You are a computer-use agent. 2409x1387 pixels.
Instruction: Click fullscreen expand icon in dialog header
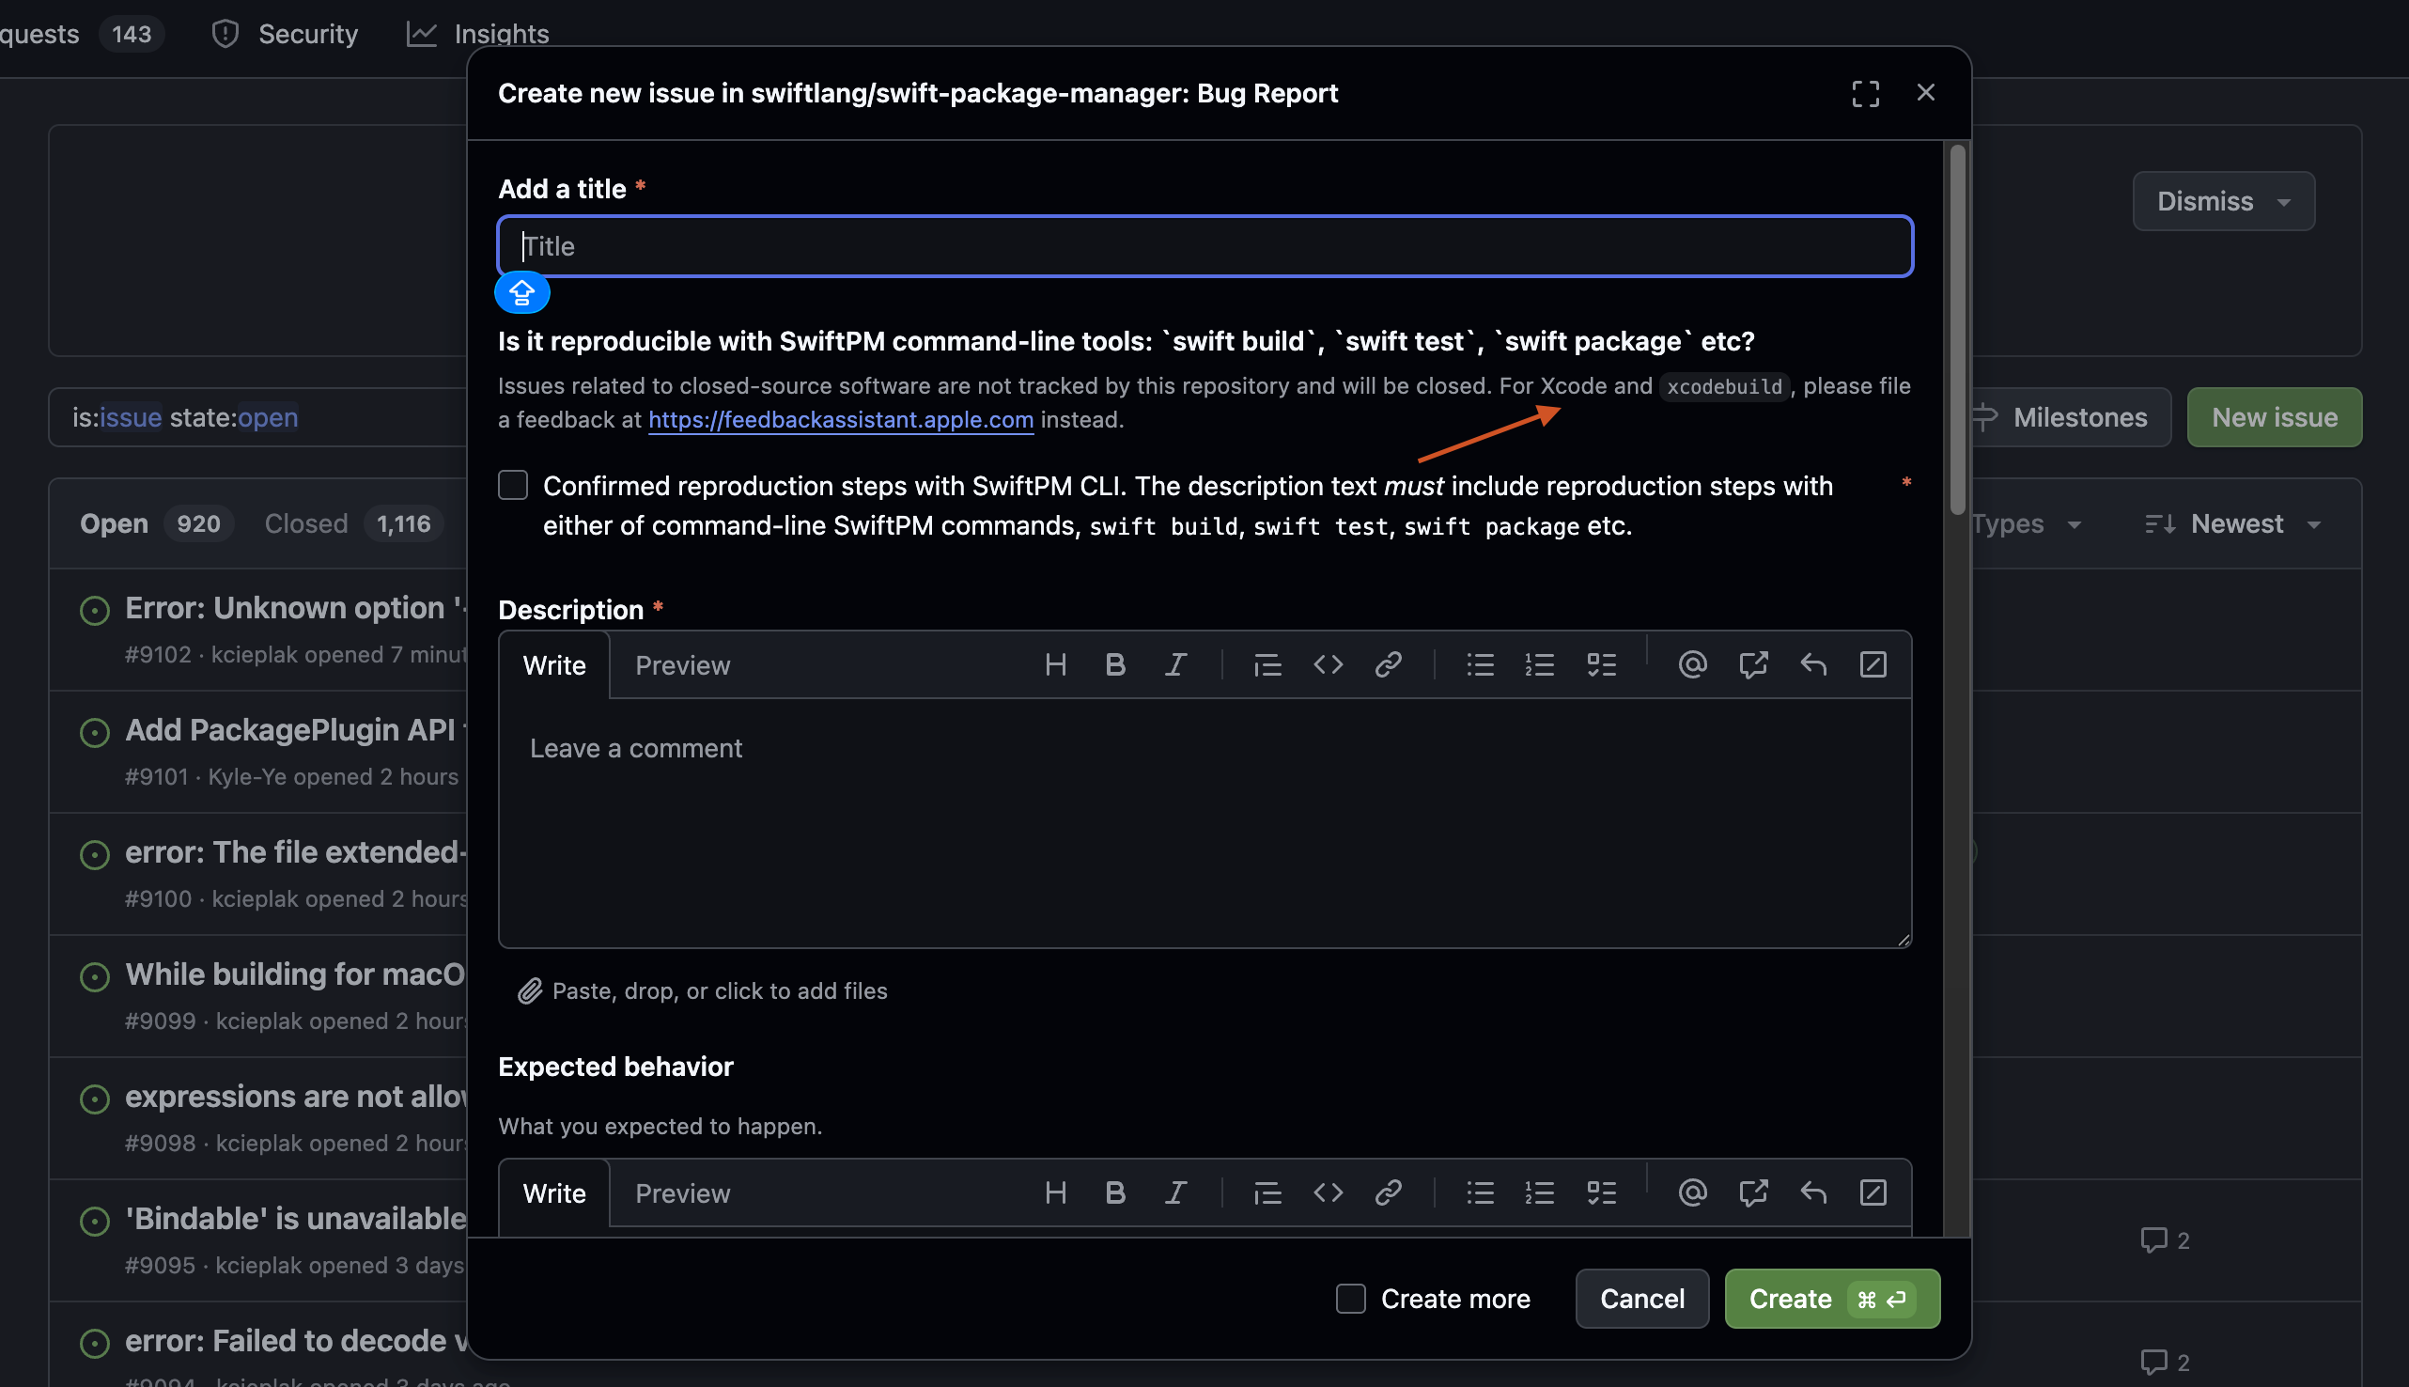point(1864,93)
